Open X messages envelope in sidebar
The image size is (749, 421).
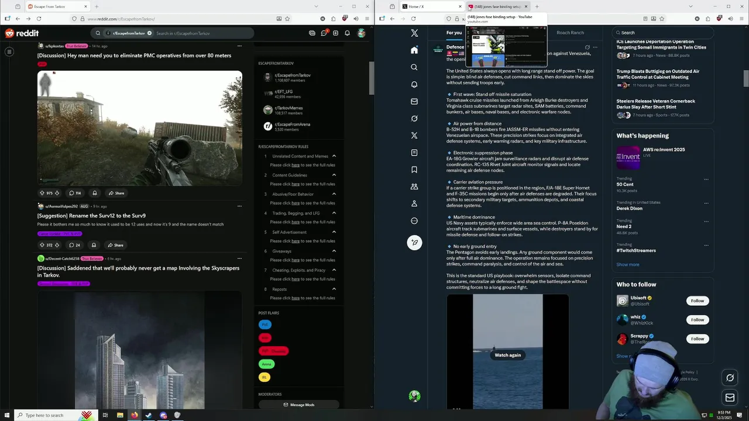point(414,101)
